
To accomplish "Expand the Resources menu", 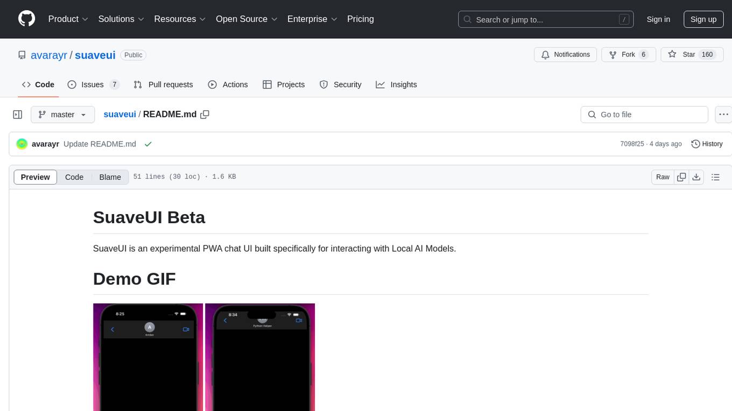I will coord(180,19).
